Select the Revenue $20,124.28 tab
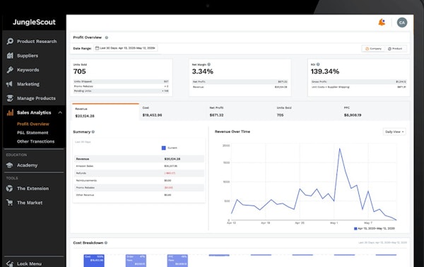The height and width of the screenshot is (267, 424). point(105,112)
